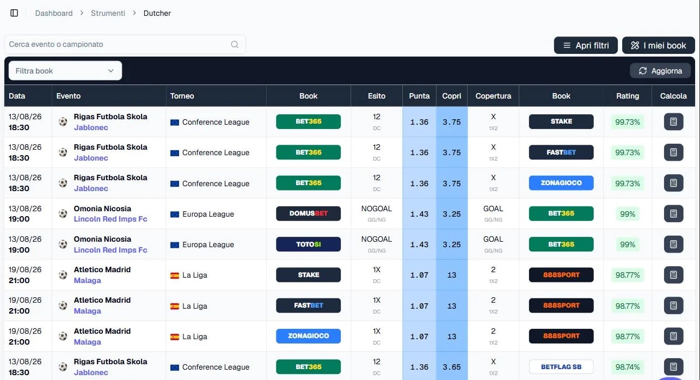Click the Fastbet cover book badge, second row
This screenshot has height=380, width=700.
(561, 152)
